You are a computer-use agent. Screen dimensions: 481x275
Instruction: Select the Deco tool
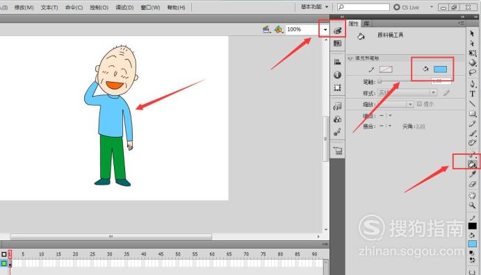tap(473, 143)
